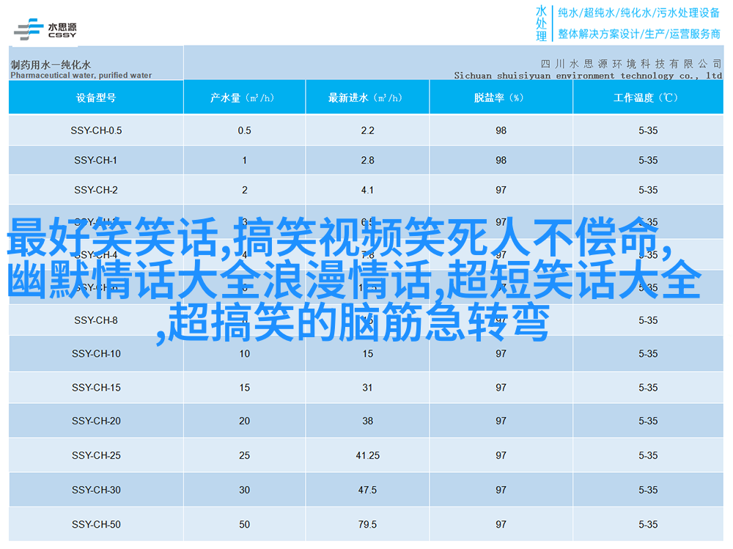
Task: Click the SSY-CH-1 model cell
Action: pos(96,161)
